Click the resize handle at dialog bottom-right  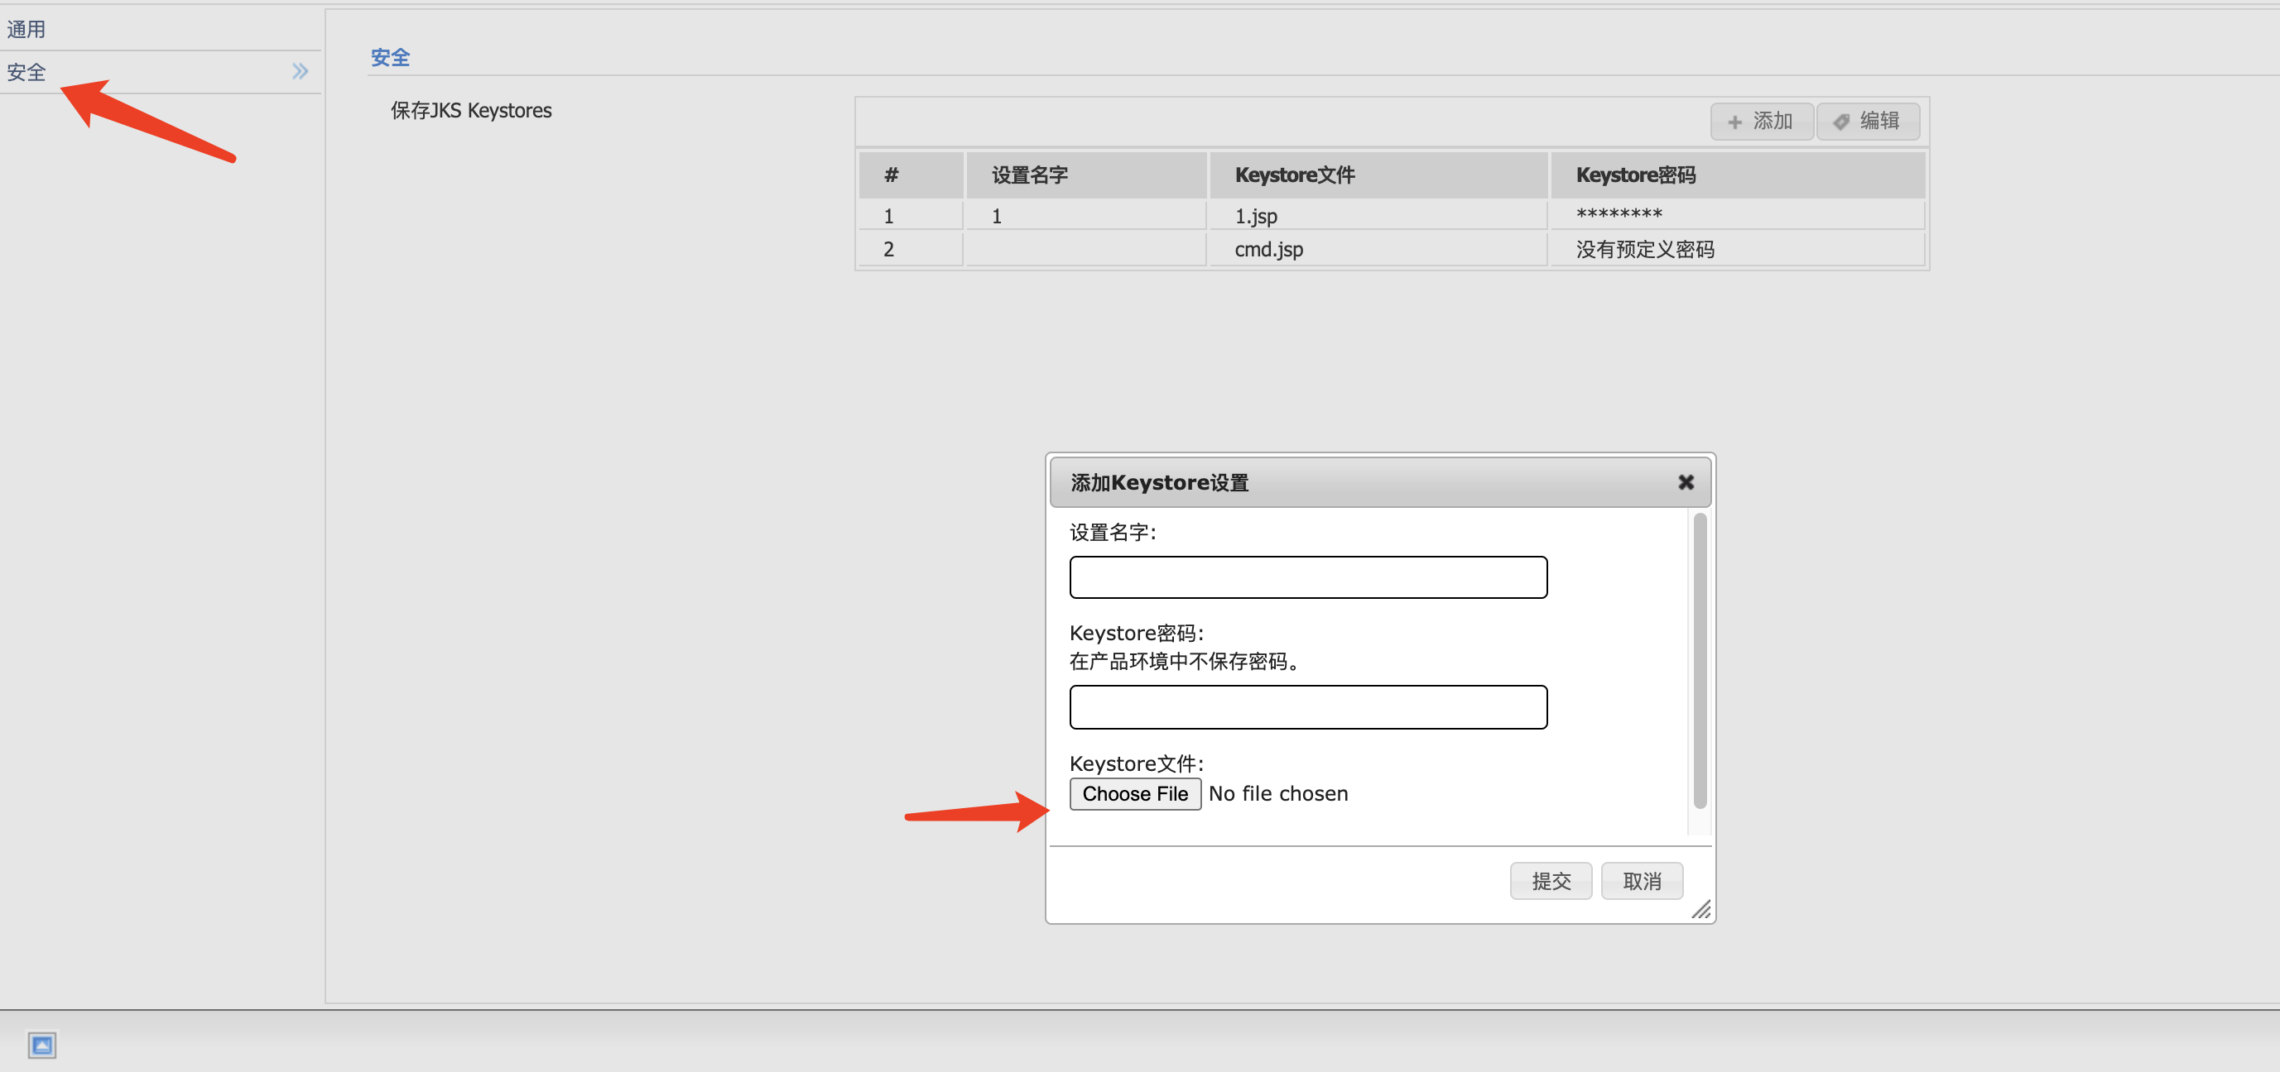point(1701,910)
